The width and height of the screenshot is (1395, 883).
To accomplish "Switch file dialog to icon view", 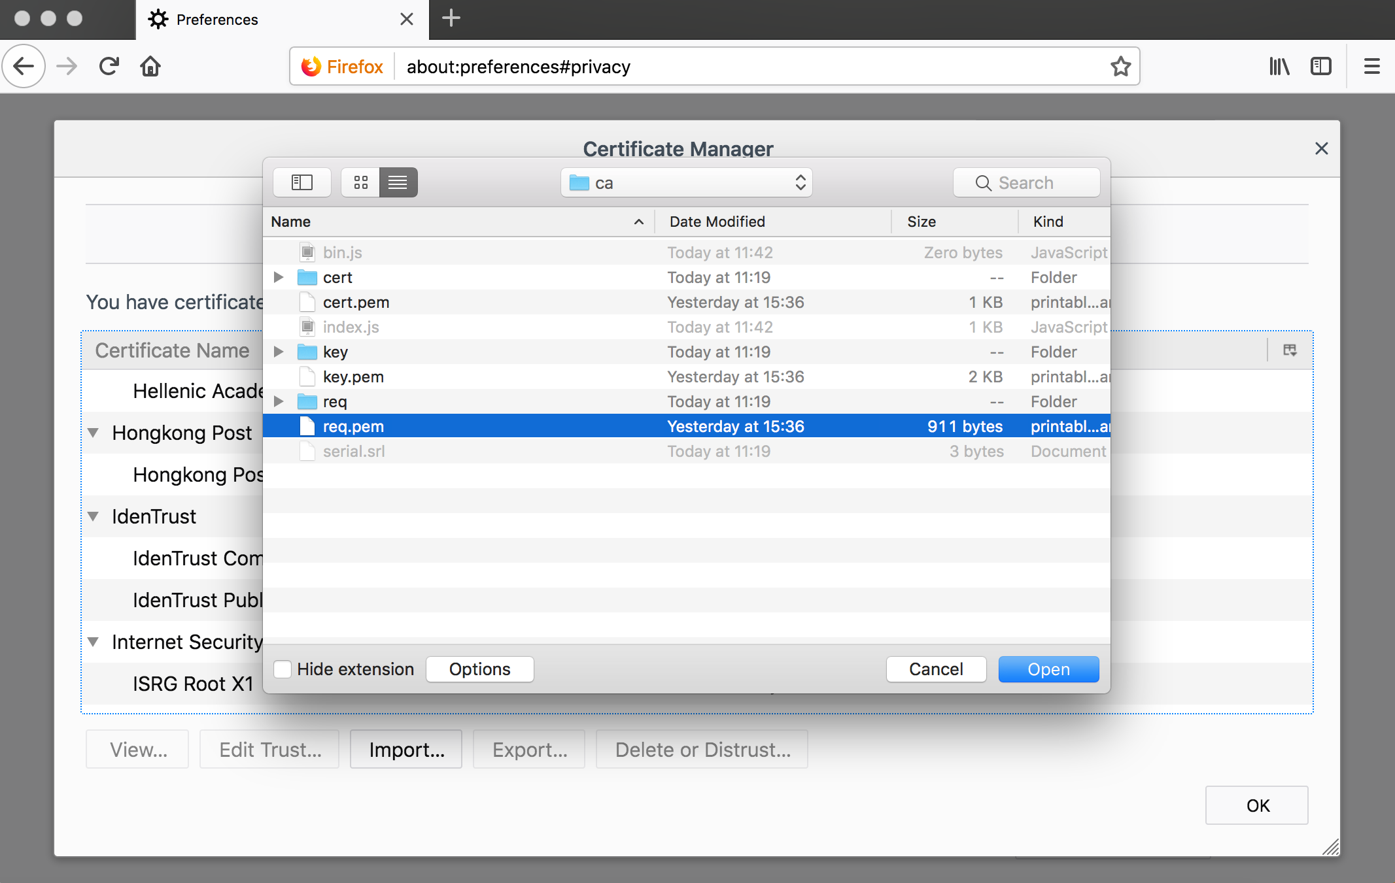I will (x=360, y=182).
